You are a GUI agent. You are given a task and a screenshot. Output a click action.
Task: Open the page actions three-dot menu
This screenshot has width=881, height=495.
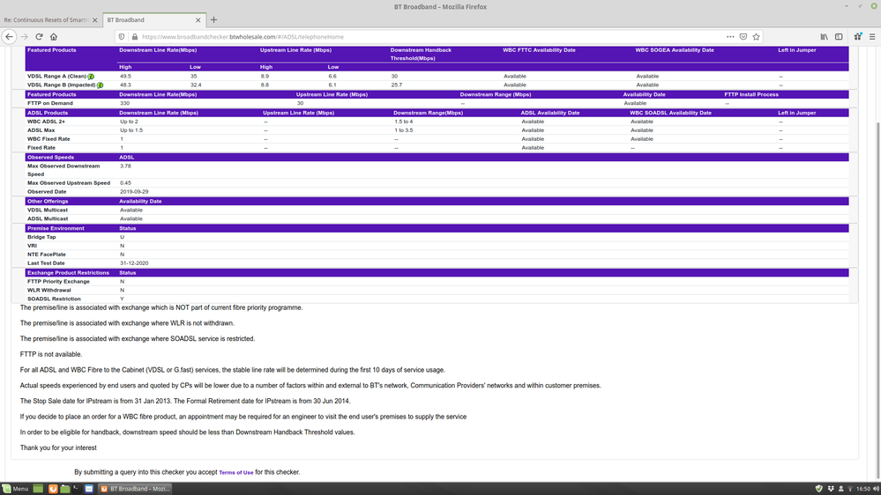[x=730, y=37]
